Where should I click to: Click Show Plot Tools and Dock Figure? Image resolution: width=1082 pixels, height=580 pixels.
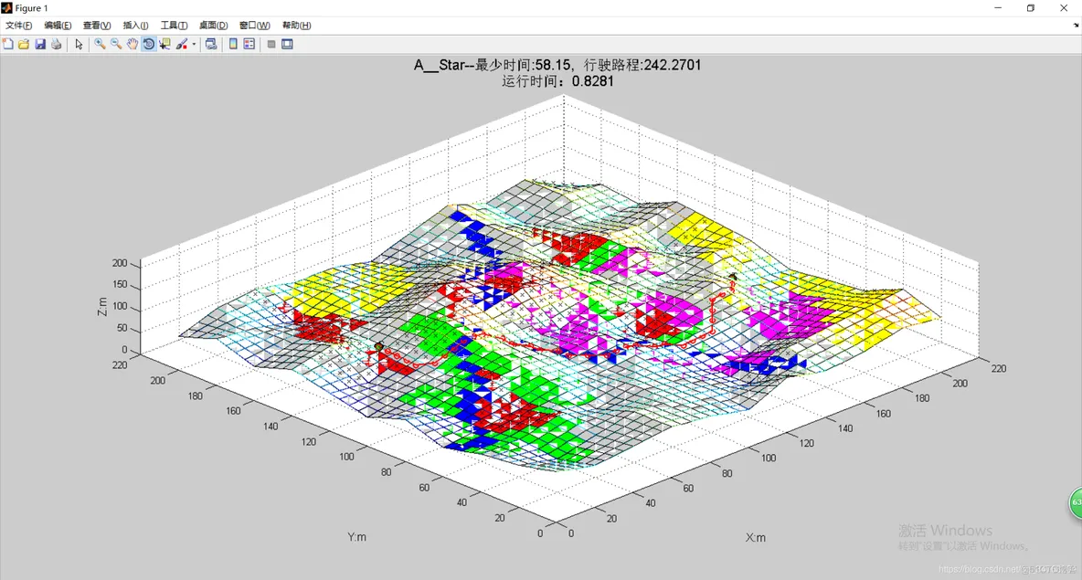coord(287,43)
